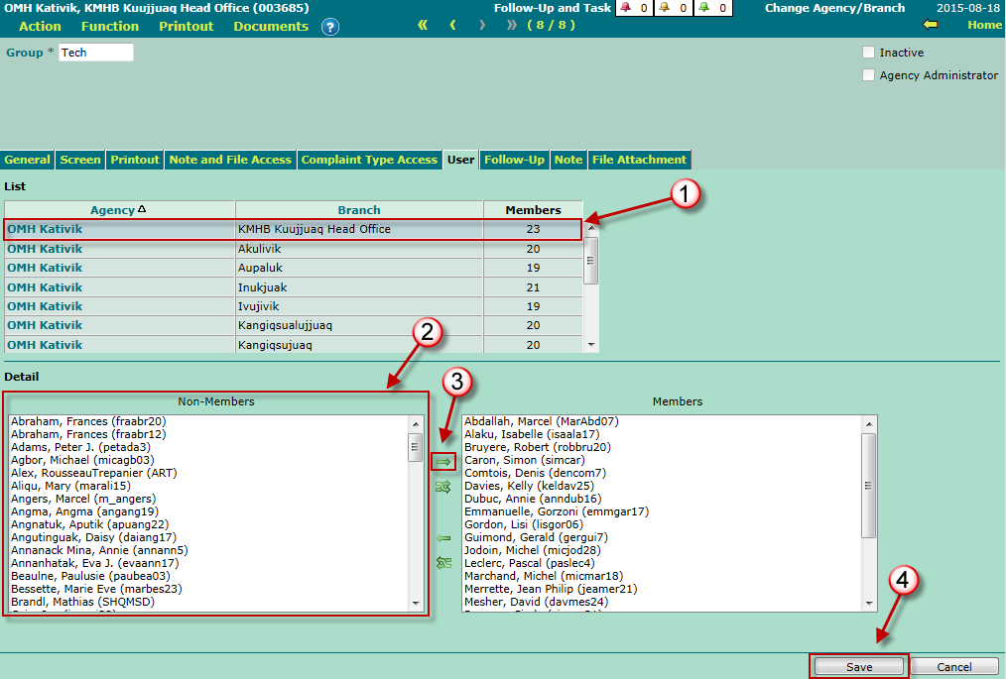Click the single left arrow to remove member
The width and height of the screenshot is (1006, 679).
[x=443, y=538]
